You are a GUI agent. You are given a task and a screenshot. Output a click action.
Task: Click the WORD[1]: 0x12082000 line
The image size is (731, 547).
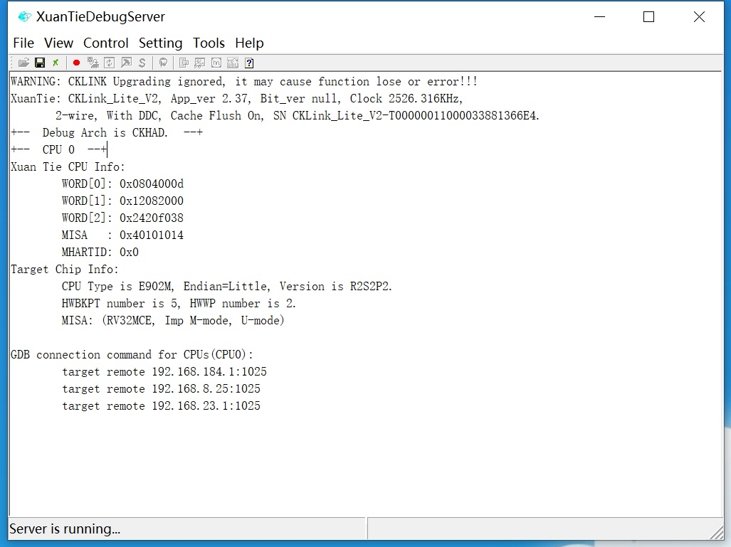pos(122,201)
